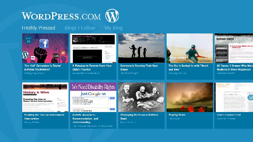Open the black-and-white political dead photo
This screenshot has width=253, height=142.
click(x=142, y=97)
